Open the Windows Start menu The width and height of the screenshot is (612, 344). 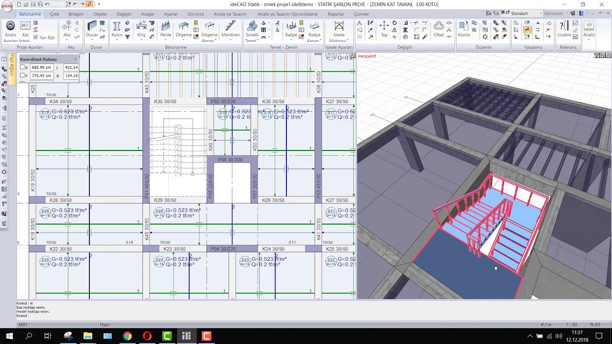[10, 336]
